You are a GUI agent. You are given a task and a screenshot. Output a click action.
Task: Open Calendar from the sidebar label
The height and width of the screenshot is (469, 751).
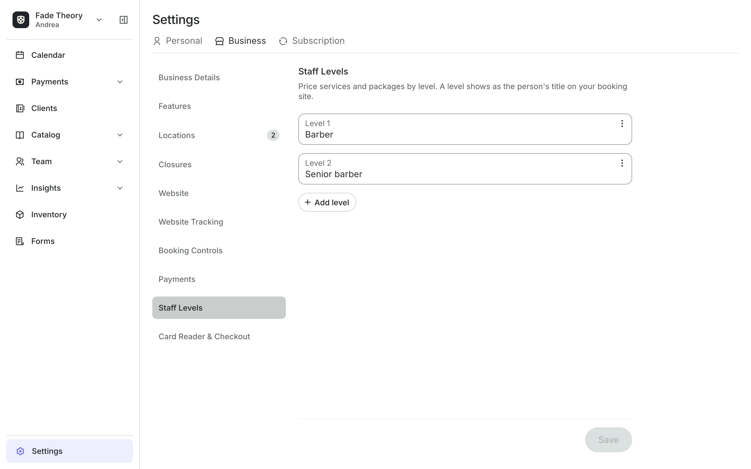click(48, 55)
